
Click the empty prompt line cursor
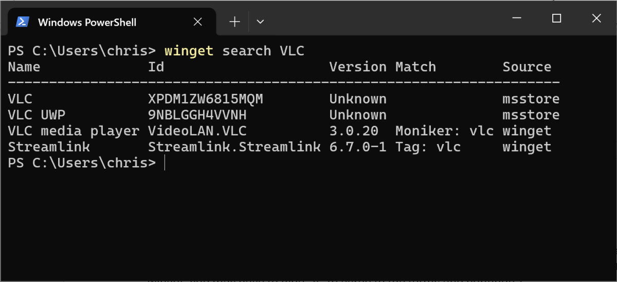point(165,163)
